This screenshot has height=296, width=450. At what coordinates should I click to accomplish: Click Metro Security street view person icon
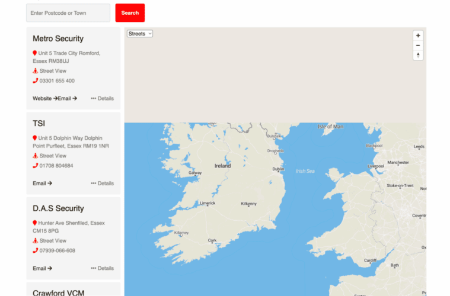[35, 71]
